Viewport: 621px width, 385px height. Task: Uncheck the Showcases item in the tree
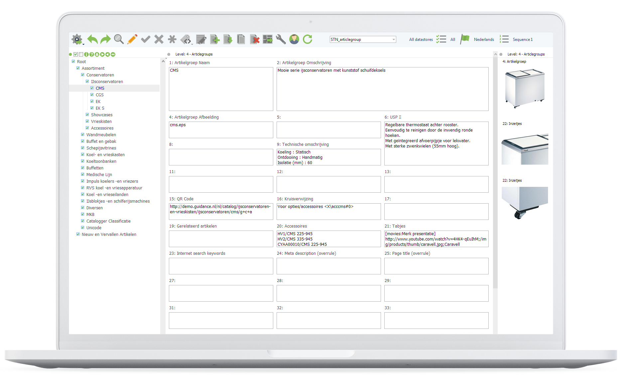[87, 115]
